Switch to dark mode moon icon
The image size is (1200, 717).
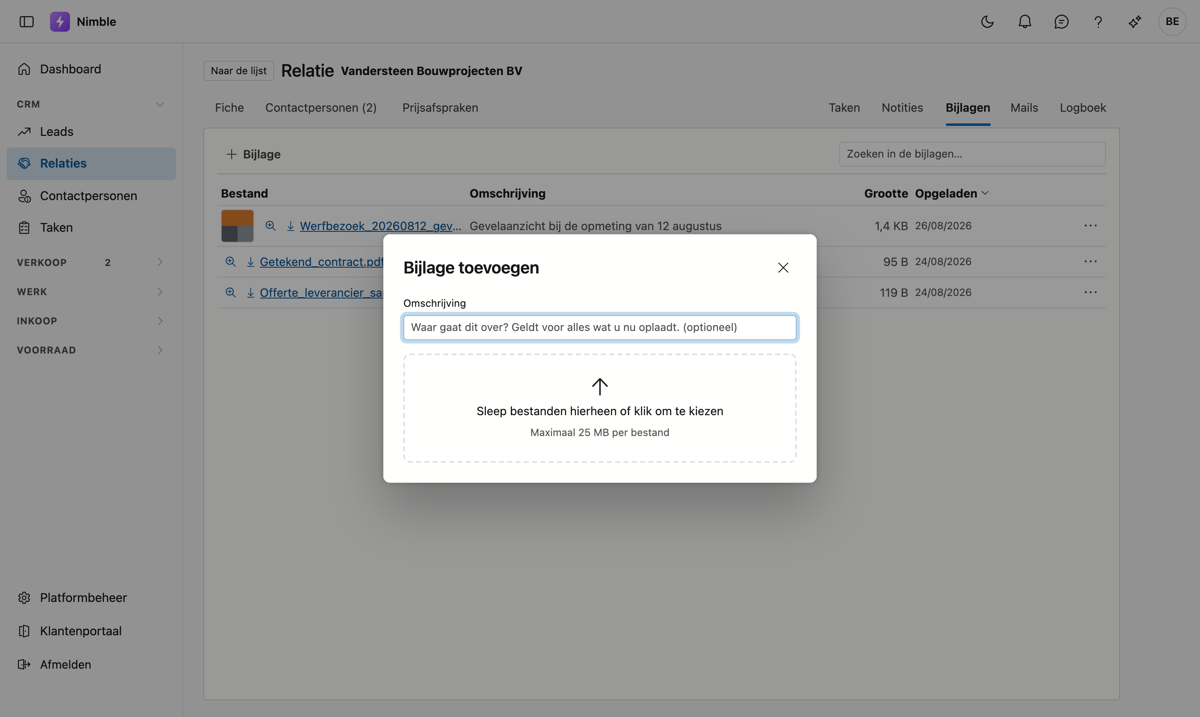[x=987, y=22]
